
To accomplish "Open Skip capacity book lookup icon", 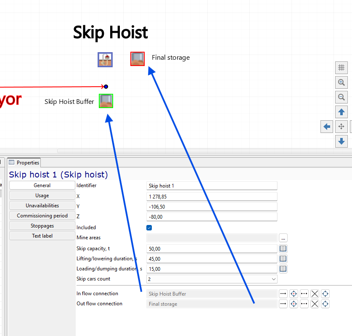I will (283, 249).
